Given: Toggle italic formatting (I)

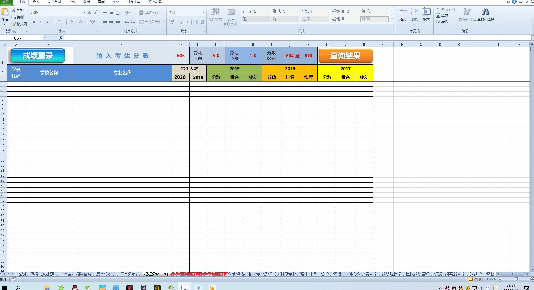Looking at the screenshot, I should click(40, 22).
